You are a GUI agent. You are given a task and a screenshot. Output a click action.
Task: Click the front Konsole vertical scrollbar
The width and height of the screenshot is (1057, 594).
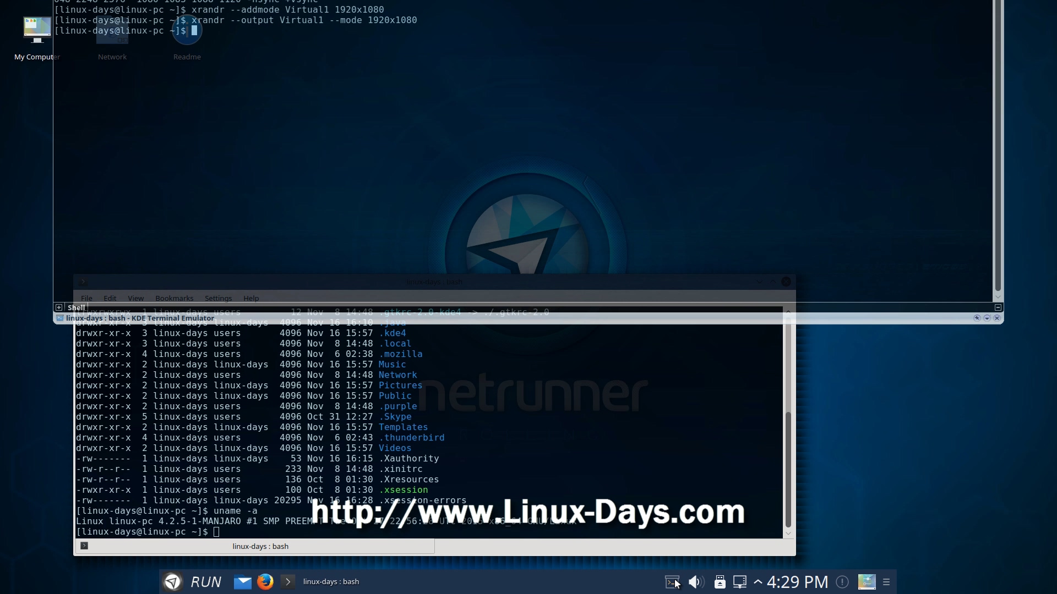pyautogui.click(x=788, y=424)
